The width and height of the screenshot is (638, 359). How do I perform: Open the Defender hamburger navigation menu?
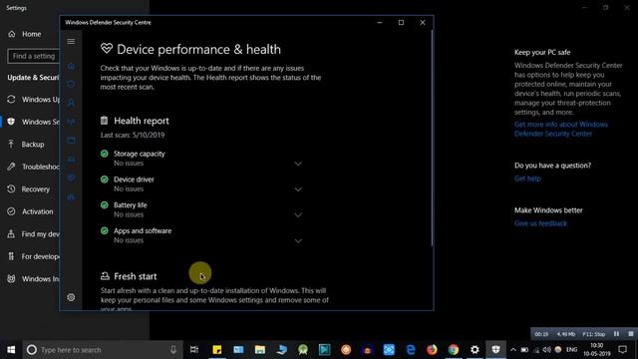click(71, 42)
